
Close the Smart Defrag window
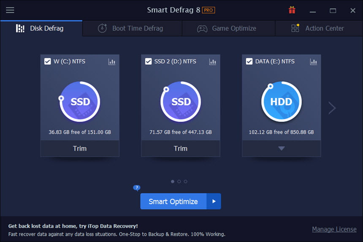353,11
